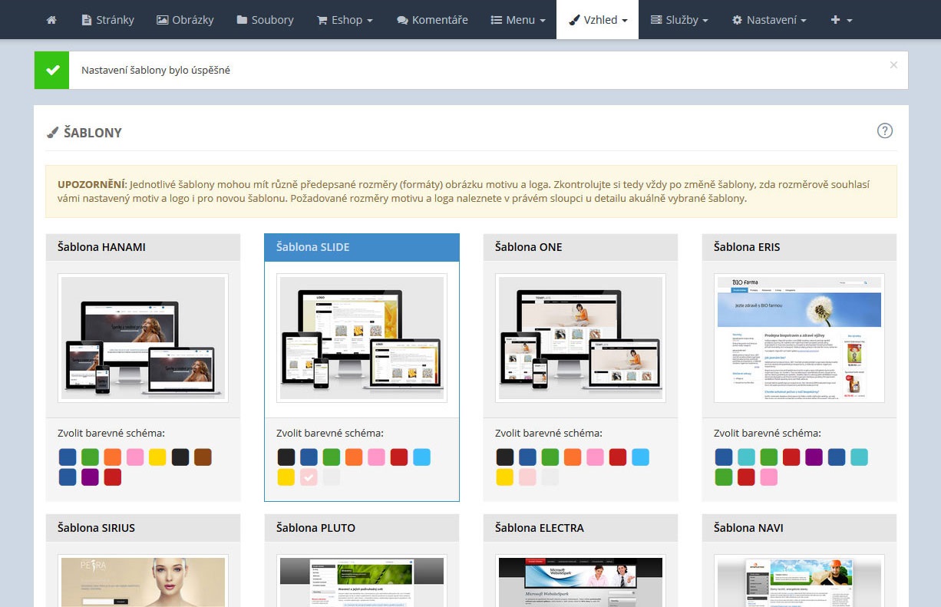Image resolution: width=941 pixels, height=607 pixels.
Task: Expand the Menu dropdown
Action: pyautogui.click(x=518, y=20)
